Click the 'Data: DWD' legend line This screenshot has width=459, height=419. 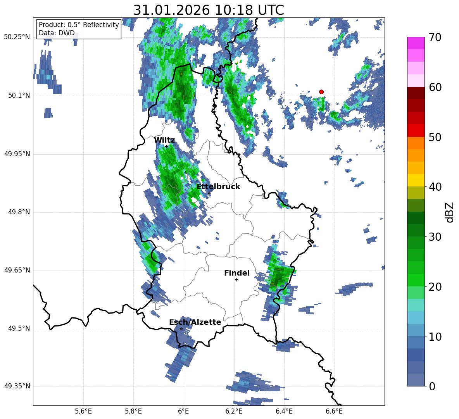click(57, 33)
